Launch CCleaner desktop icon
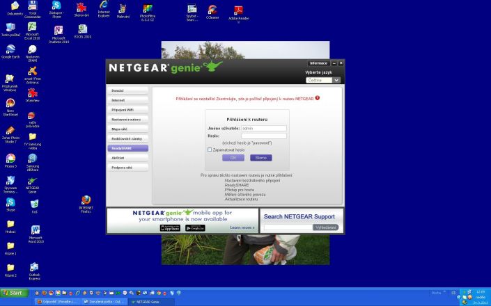 click(x=212, y=13)
